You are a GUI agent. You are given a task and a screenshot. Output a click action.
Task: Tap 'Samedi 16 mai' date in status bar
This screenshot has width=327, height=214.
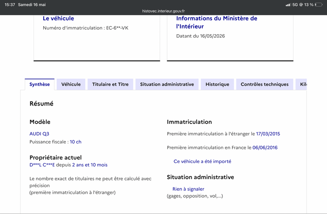coord(32,4)
